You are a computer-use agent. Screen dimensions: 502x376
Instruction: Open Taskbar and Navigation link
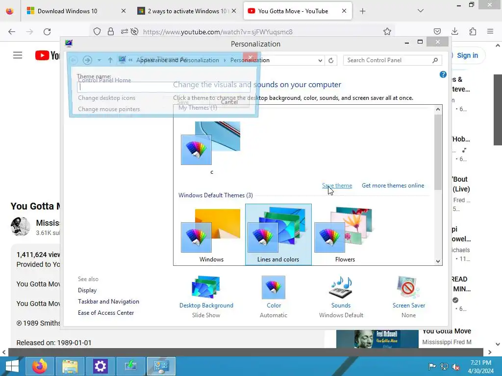coord(108,302)
